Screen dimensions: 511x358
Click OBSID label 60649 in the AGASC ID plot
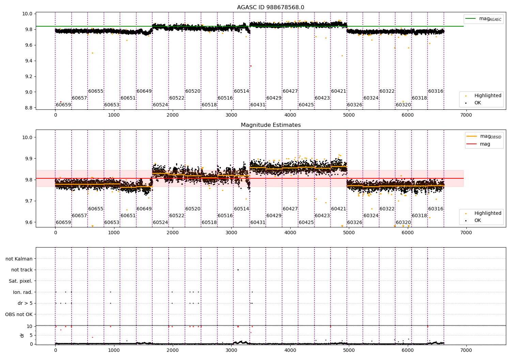click(144, 91)
